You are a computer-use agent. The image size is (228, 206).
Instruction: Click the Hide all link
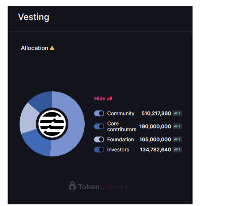coord(103,98)
